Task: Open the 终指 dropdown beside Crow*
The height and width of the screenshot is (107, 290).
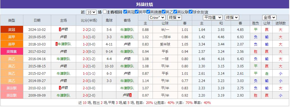Action: point(175,18)
